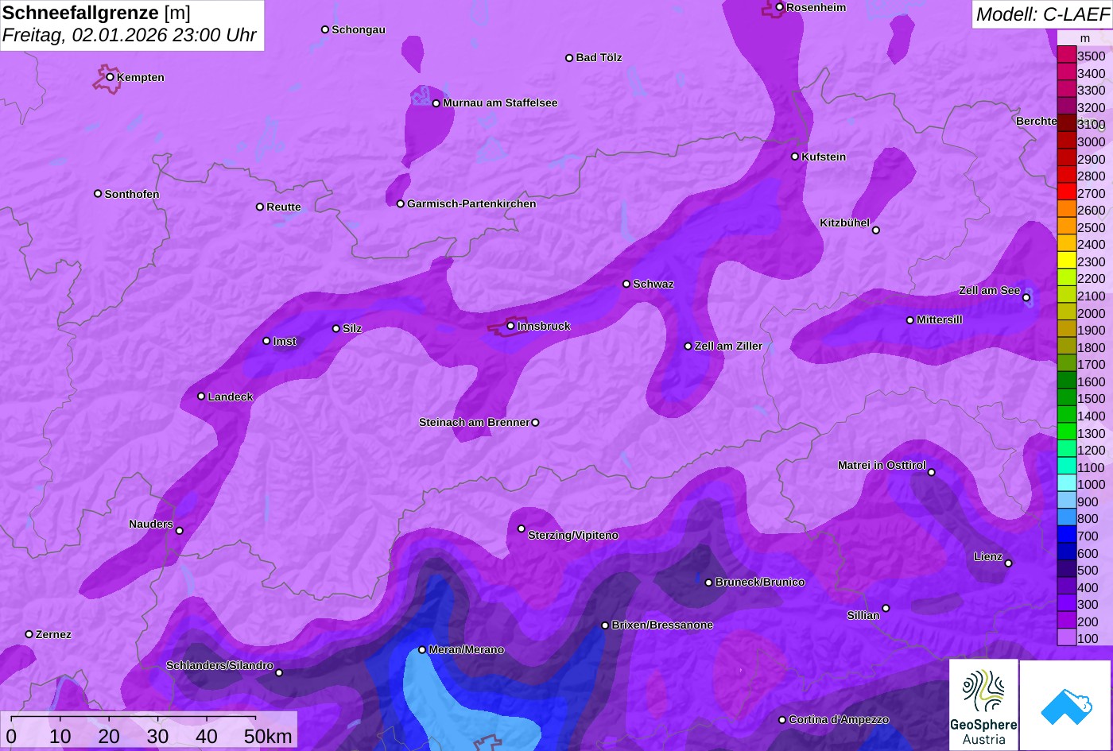This screenshot has width=1113, height=751.
Task: Click the Reutte town label
Action: (x=284, y=207)
